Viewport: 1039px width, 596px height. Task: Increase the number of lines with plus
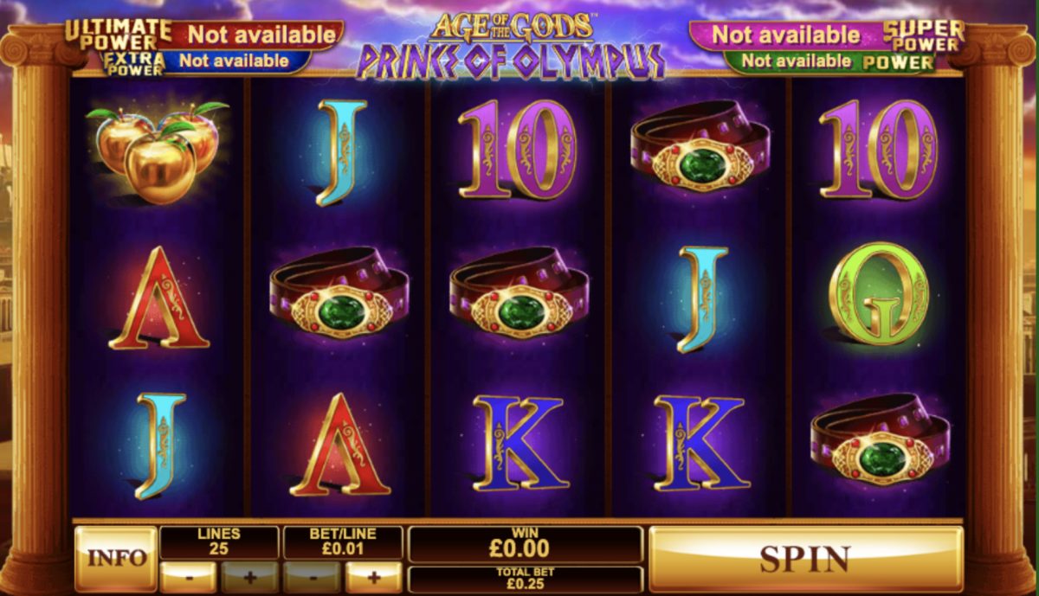point(249,575)
